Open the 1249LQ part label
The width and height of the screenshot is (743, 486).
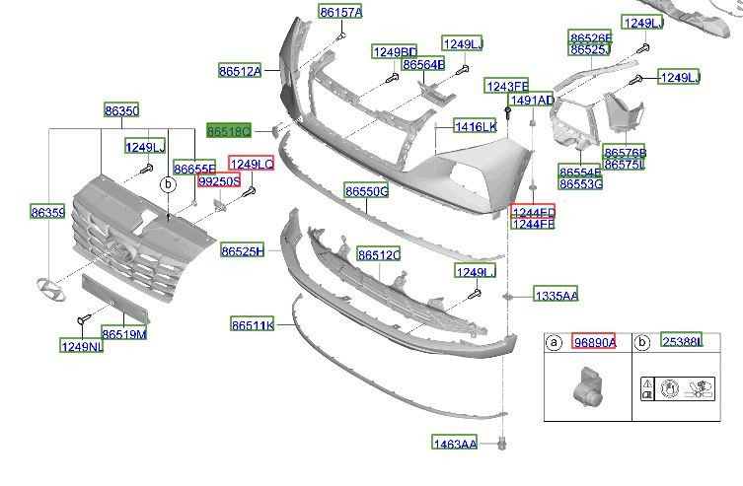click(251, 164)
